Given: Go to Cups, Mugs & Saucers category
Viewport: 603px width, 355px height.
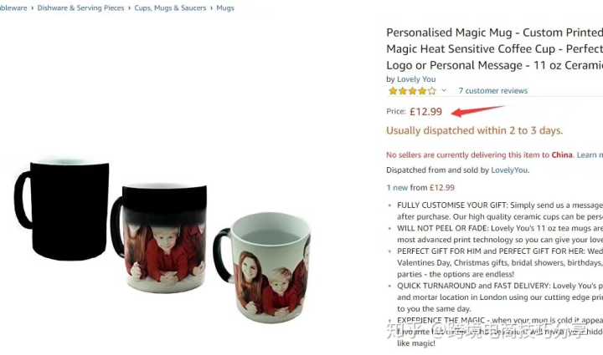Looking at the screenshot, I should [170, 8].
